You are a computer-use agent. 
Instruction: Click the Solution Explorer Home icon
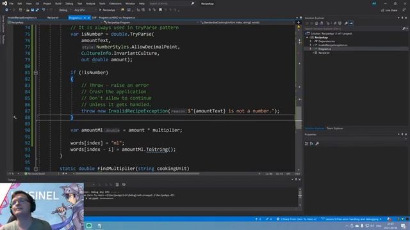[316, 23]
